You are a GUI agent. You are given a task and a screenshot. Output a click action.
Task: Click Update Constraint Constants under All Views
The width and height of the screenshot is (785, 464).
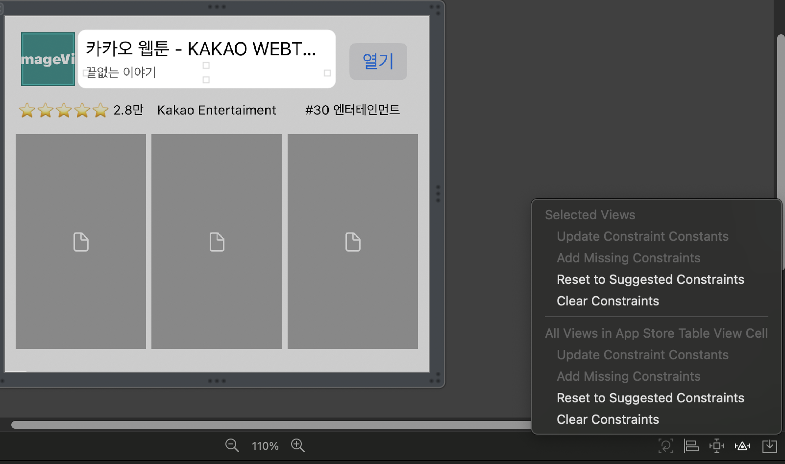tap(642, 355)
